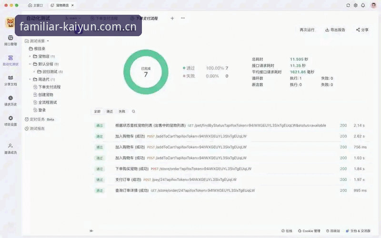Open the 邀请成员 sidebar item
This screenshot has height=238, width=381.
(x=10, y=149)
